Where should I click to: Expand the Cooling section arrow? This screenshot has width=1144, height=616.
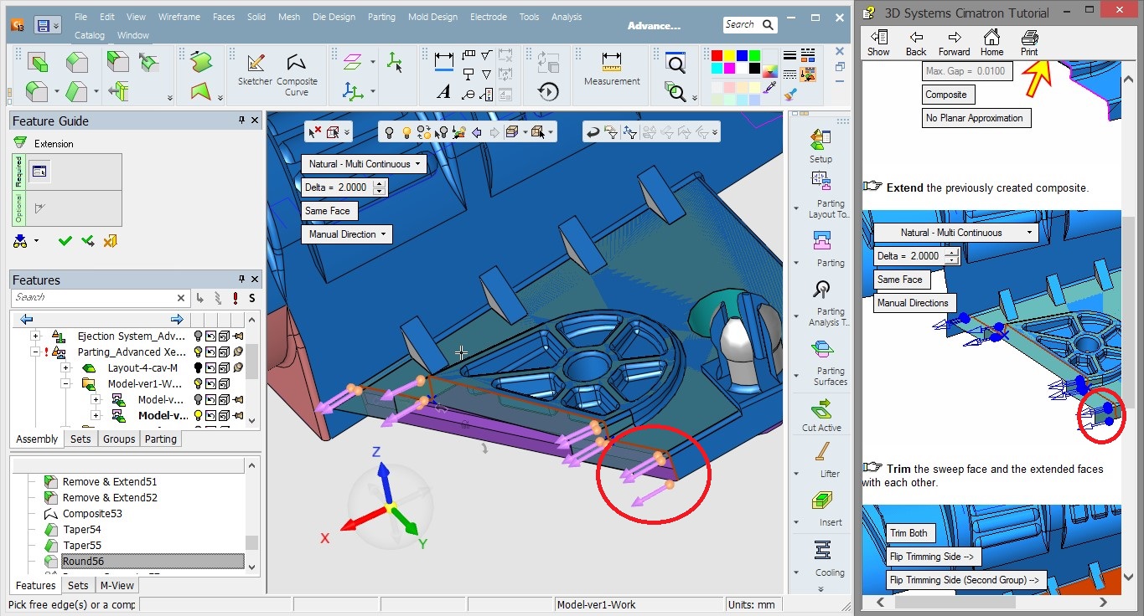click(796, 573)
